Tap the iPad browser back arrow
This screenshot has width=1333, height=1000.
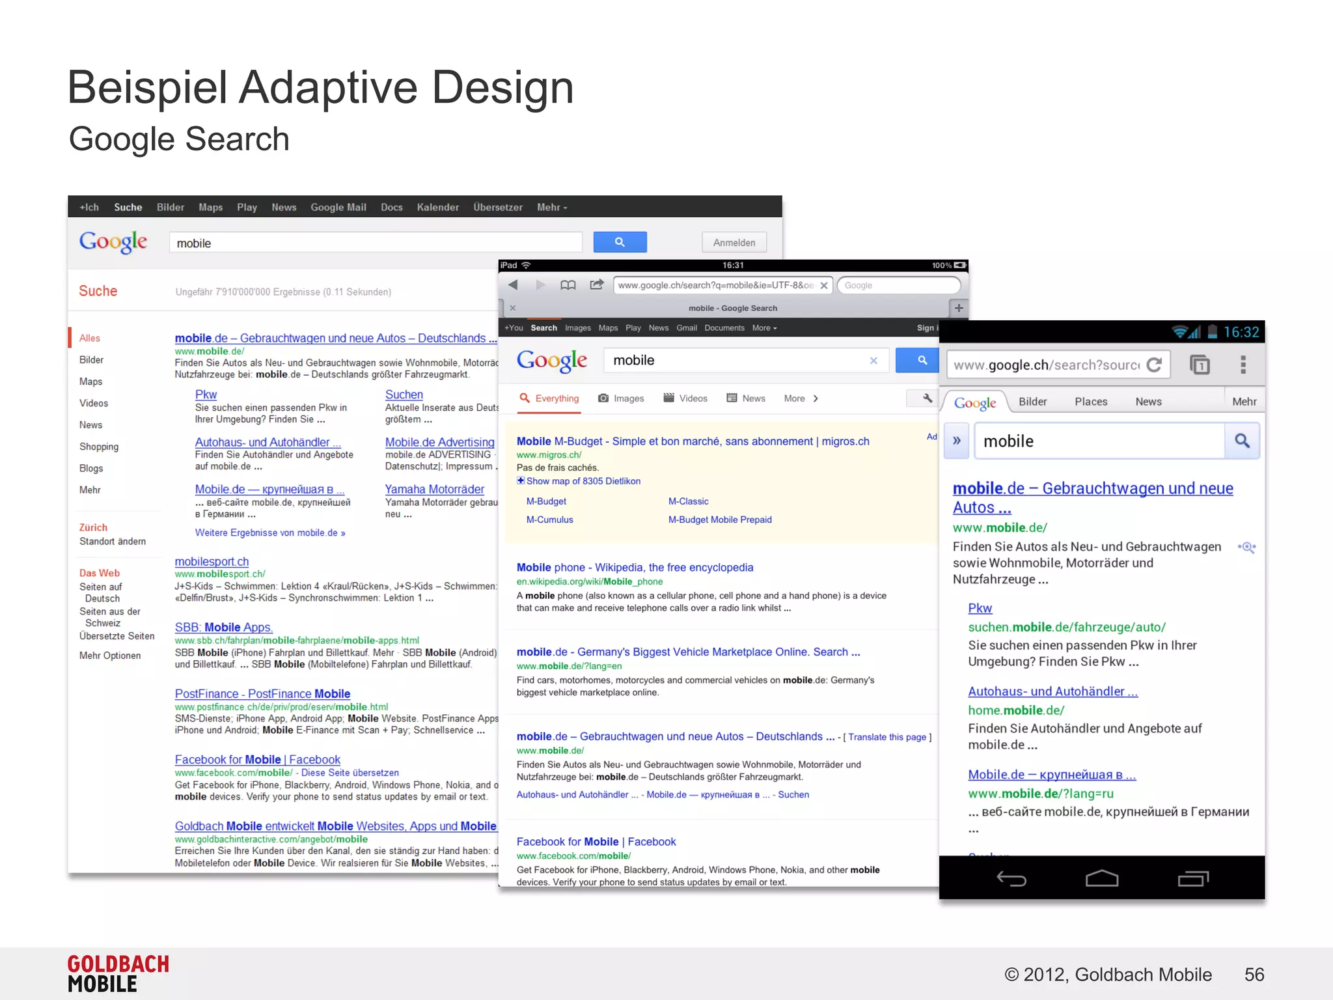(x=513, y=285)
